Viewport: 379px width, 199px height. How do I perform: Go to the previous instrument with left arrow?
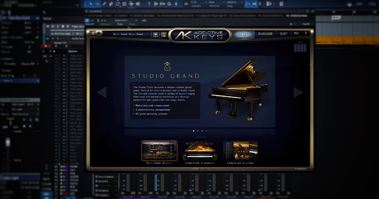pyautogui.click(x=102, y=92)
